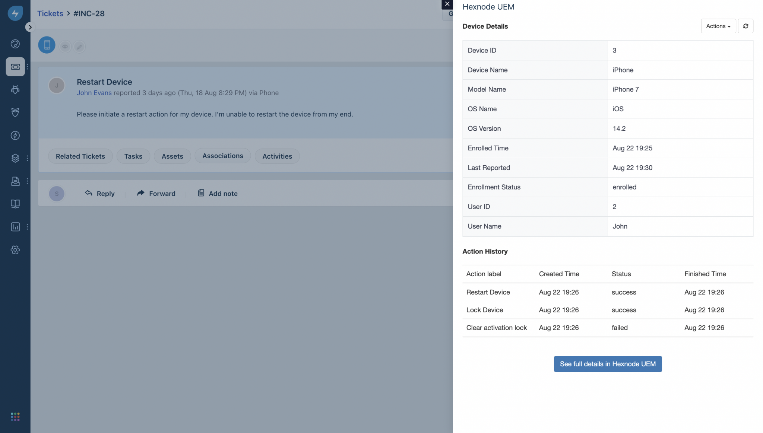Switch to the Activities tab
763x433 pixels.
point(277,156)
